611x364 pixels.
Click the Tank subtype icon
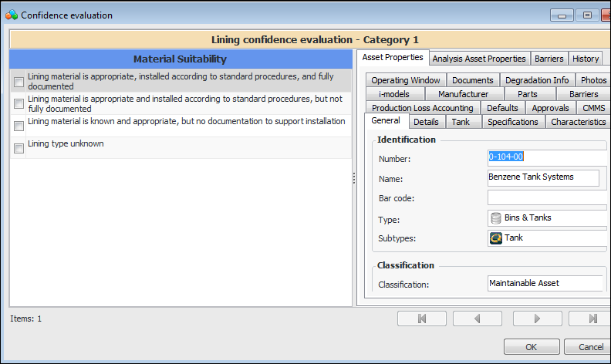[x=496, y=238]
